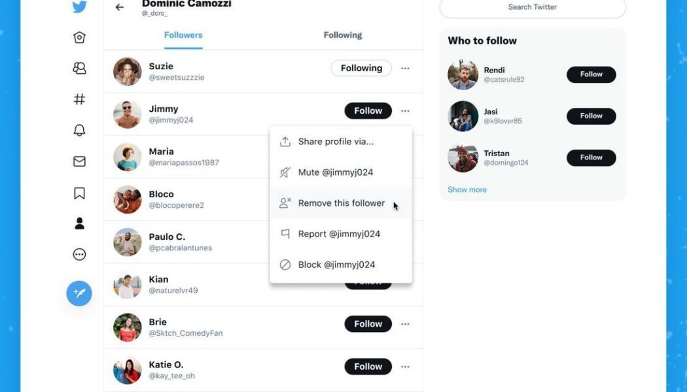Viewport: 687px width, 392px height.
Task: Select Remove this follower
Action: coord(340,203)
